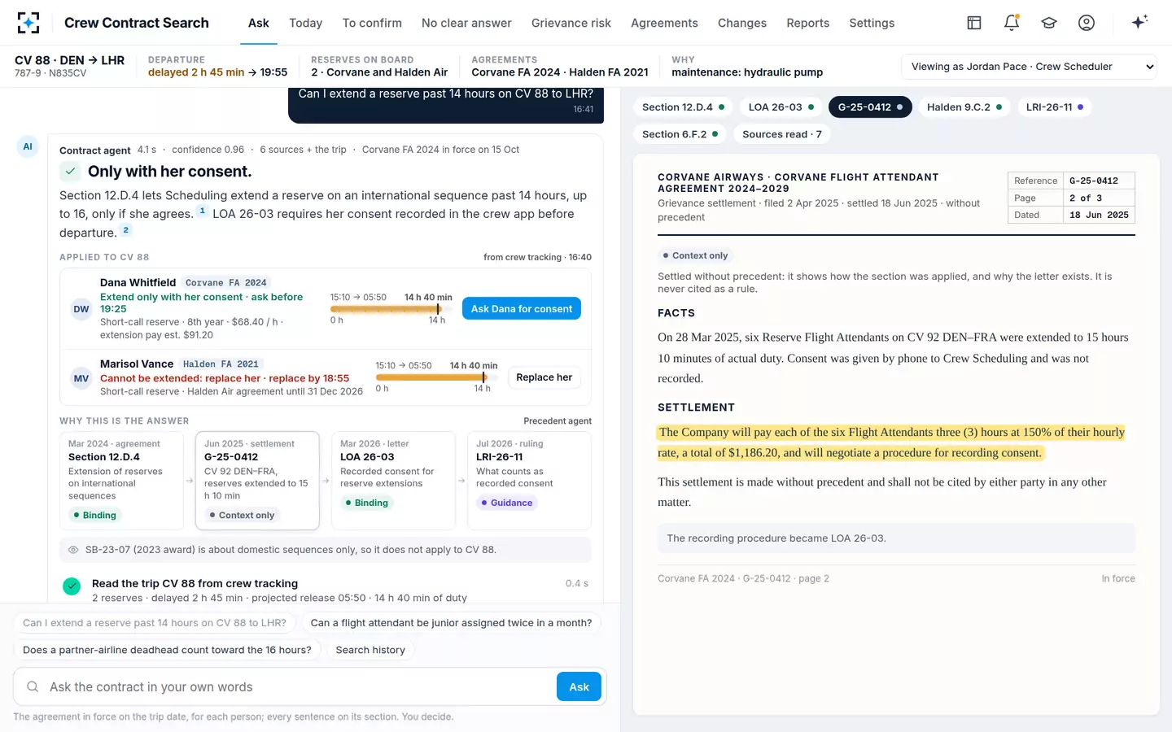1172x732 pixels.
Task: Switch to the Today tab
Action: coord(306,23)
